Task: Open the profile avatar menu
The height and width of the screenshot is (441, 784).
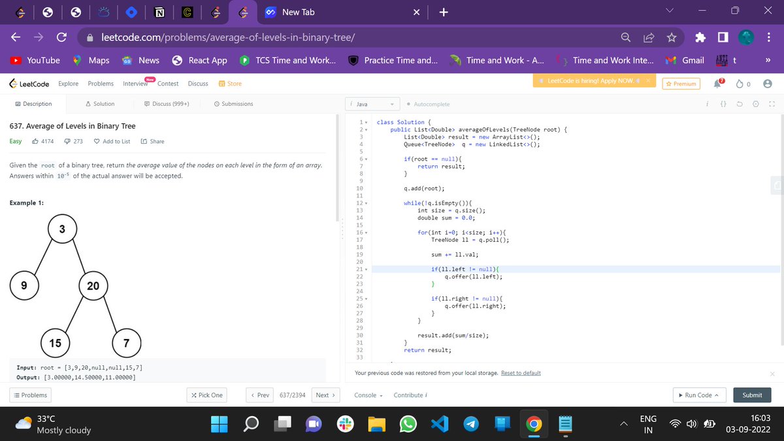Action: 768,84
